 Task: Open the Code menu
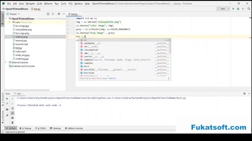click(39, 4)
